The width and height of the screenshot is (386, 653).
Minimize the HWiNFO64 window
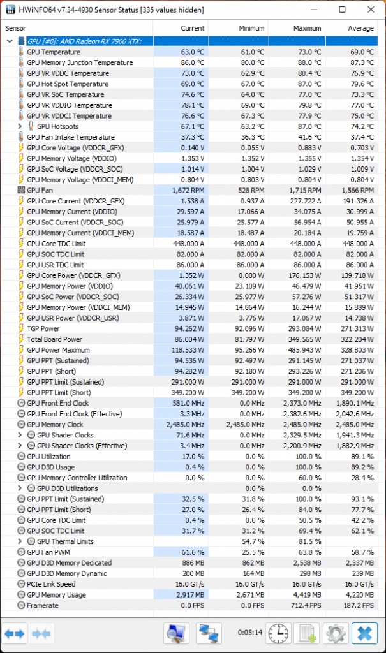pos(313,9)
